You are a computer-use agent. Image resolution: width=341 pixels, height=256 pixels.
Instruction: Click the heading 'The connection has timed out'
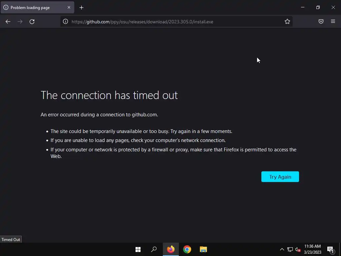tap(109, 95)
